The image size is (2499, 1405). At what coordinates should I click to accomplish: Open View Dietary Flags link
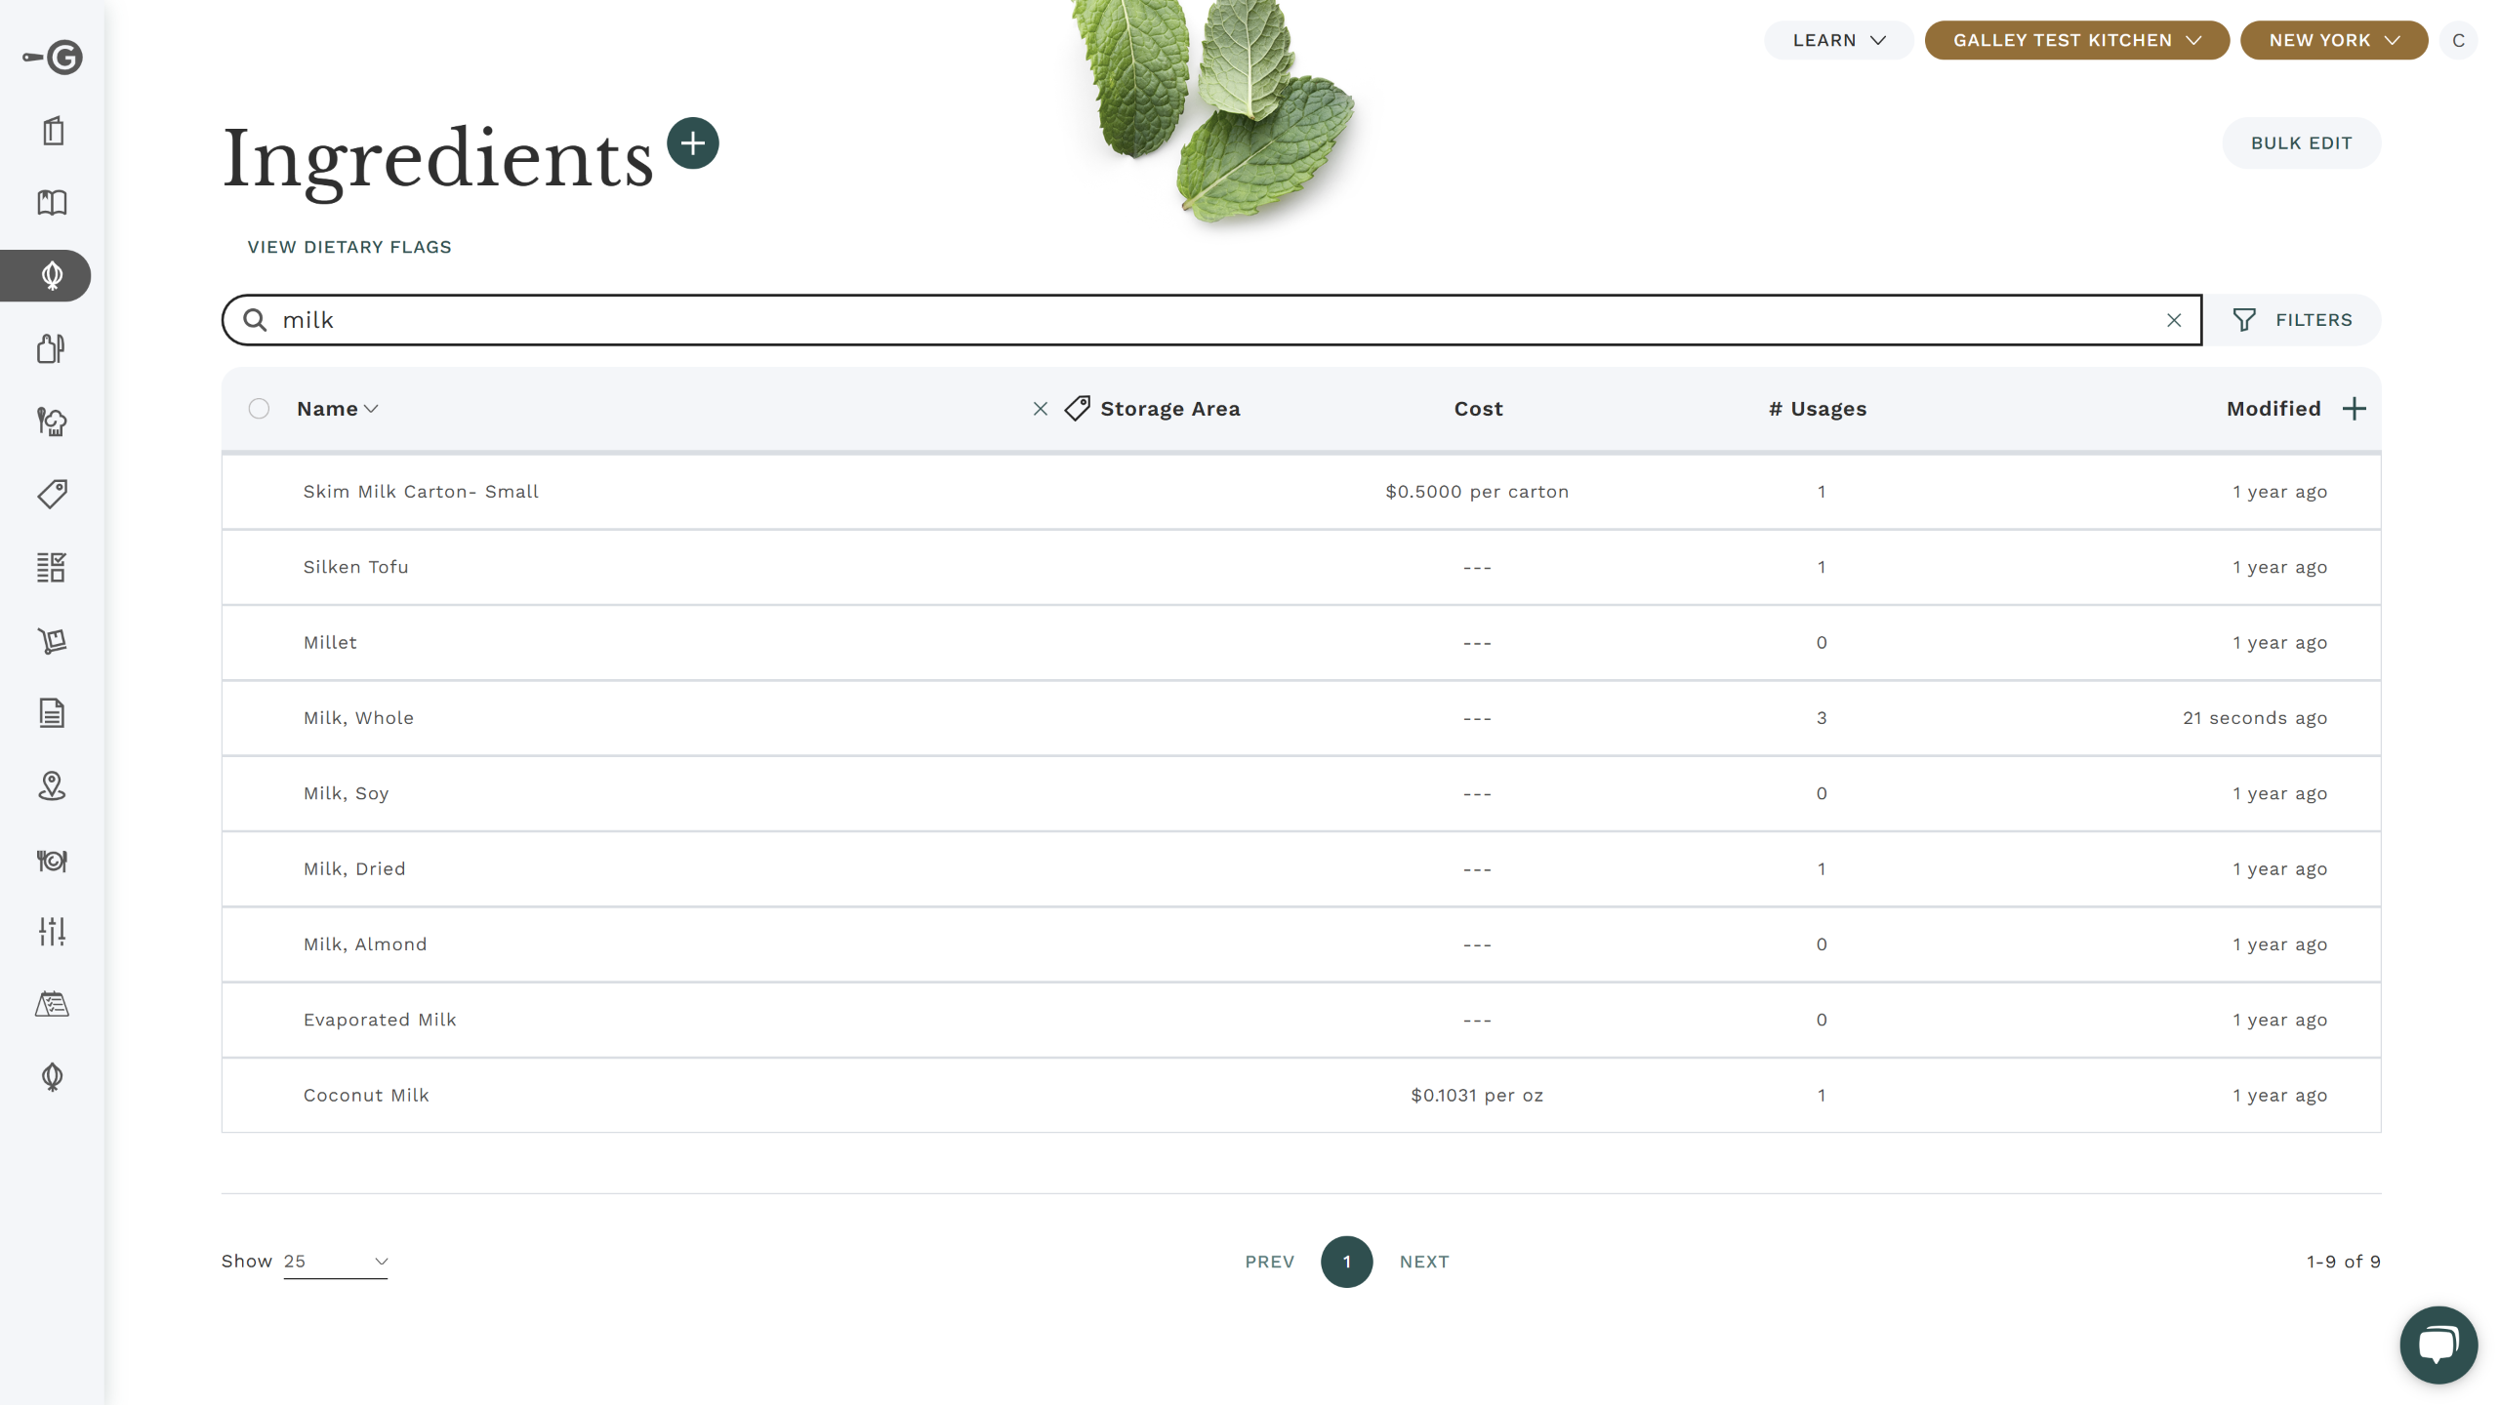[x=349, y=247]
